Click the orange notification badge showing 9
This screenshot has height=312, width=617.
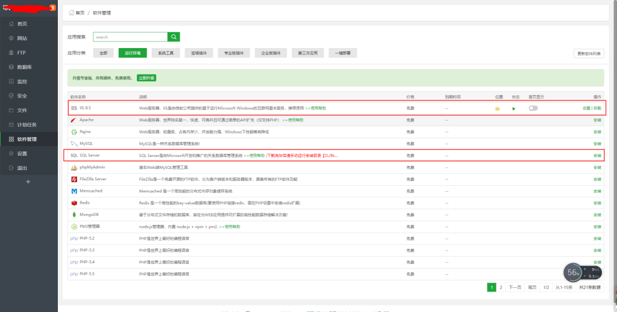coord(53,7)
